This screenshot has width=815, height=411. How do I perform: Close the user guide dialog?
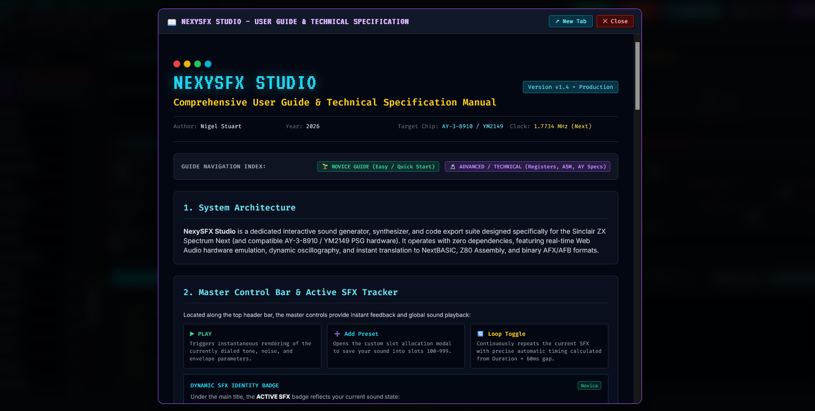coord(615,21)
